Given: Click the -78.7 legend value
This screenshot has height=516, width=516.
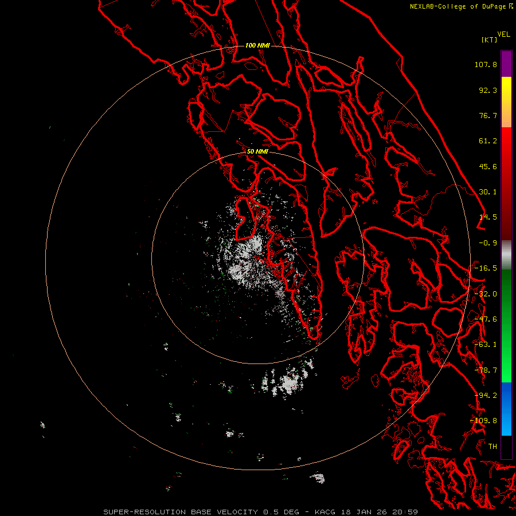Looking at the screenshot, I should (x=486, y=370).
